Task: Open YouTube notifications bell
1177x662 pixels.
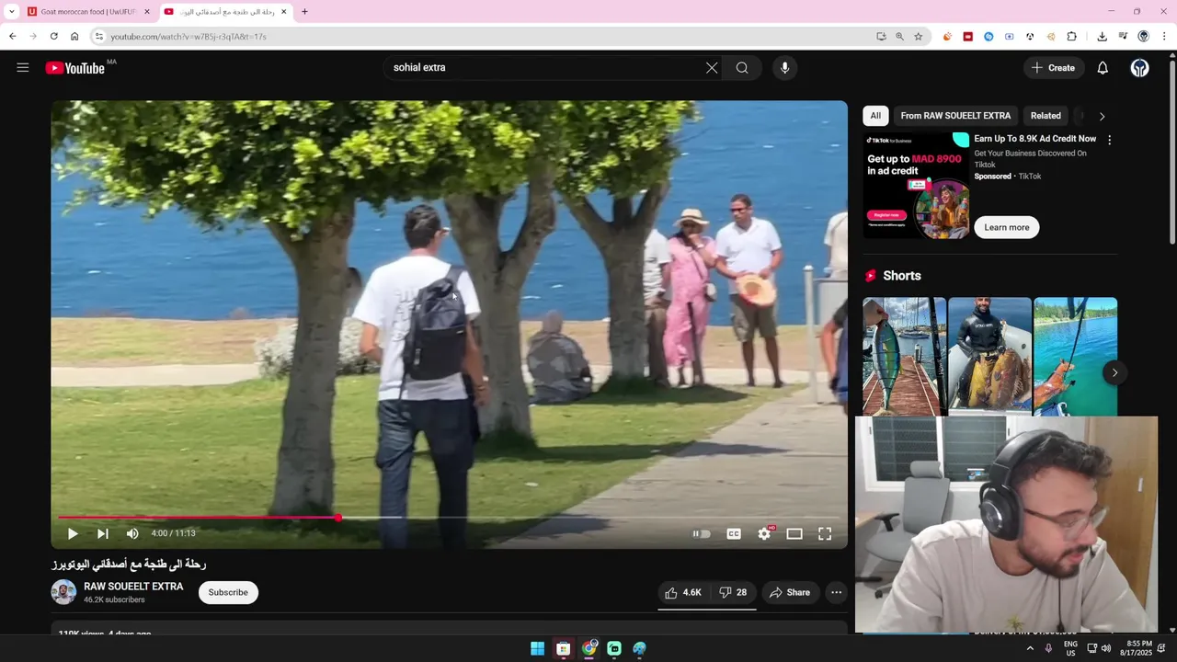Action: coord(1103,67)
